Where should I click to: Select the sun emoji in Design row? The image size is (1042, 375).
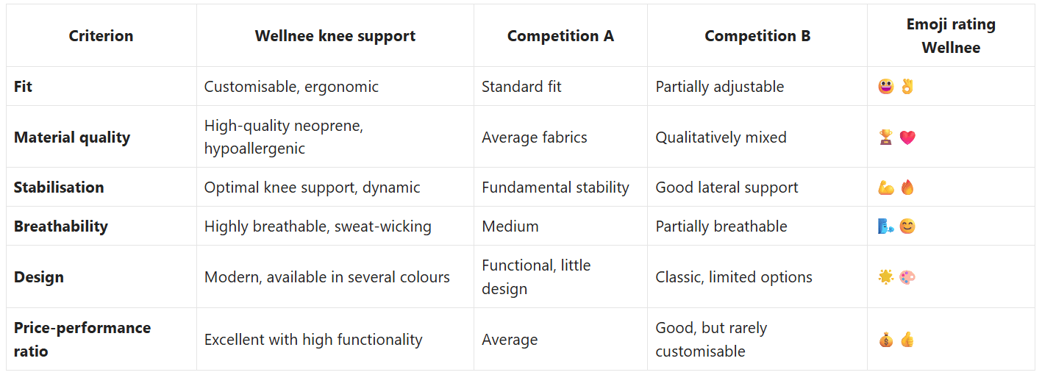click(x=885, y=277)
